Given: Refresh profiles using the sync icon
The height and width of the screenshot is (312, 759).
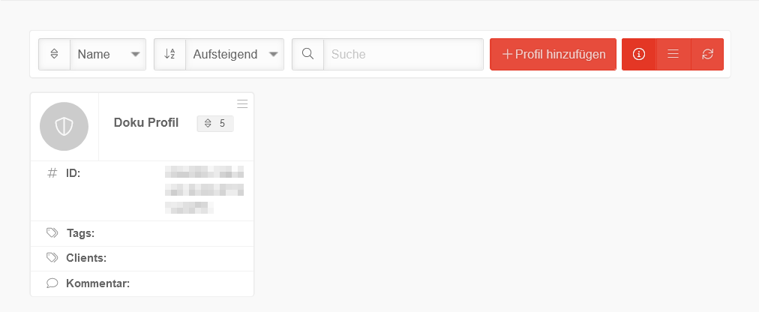Looking at the screenshot, I should [x=707, y=54].
